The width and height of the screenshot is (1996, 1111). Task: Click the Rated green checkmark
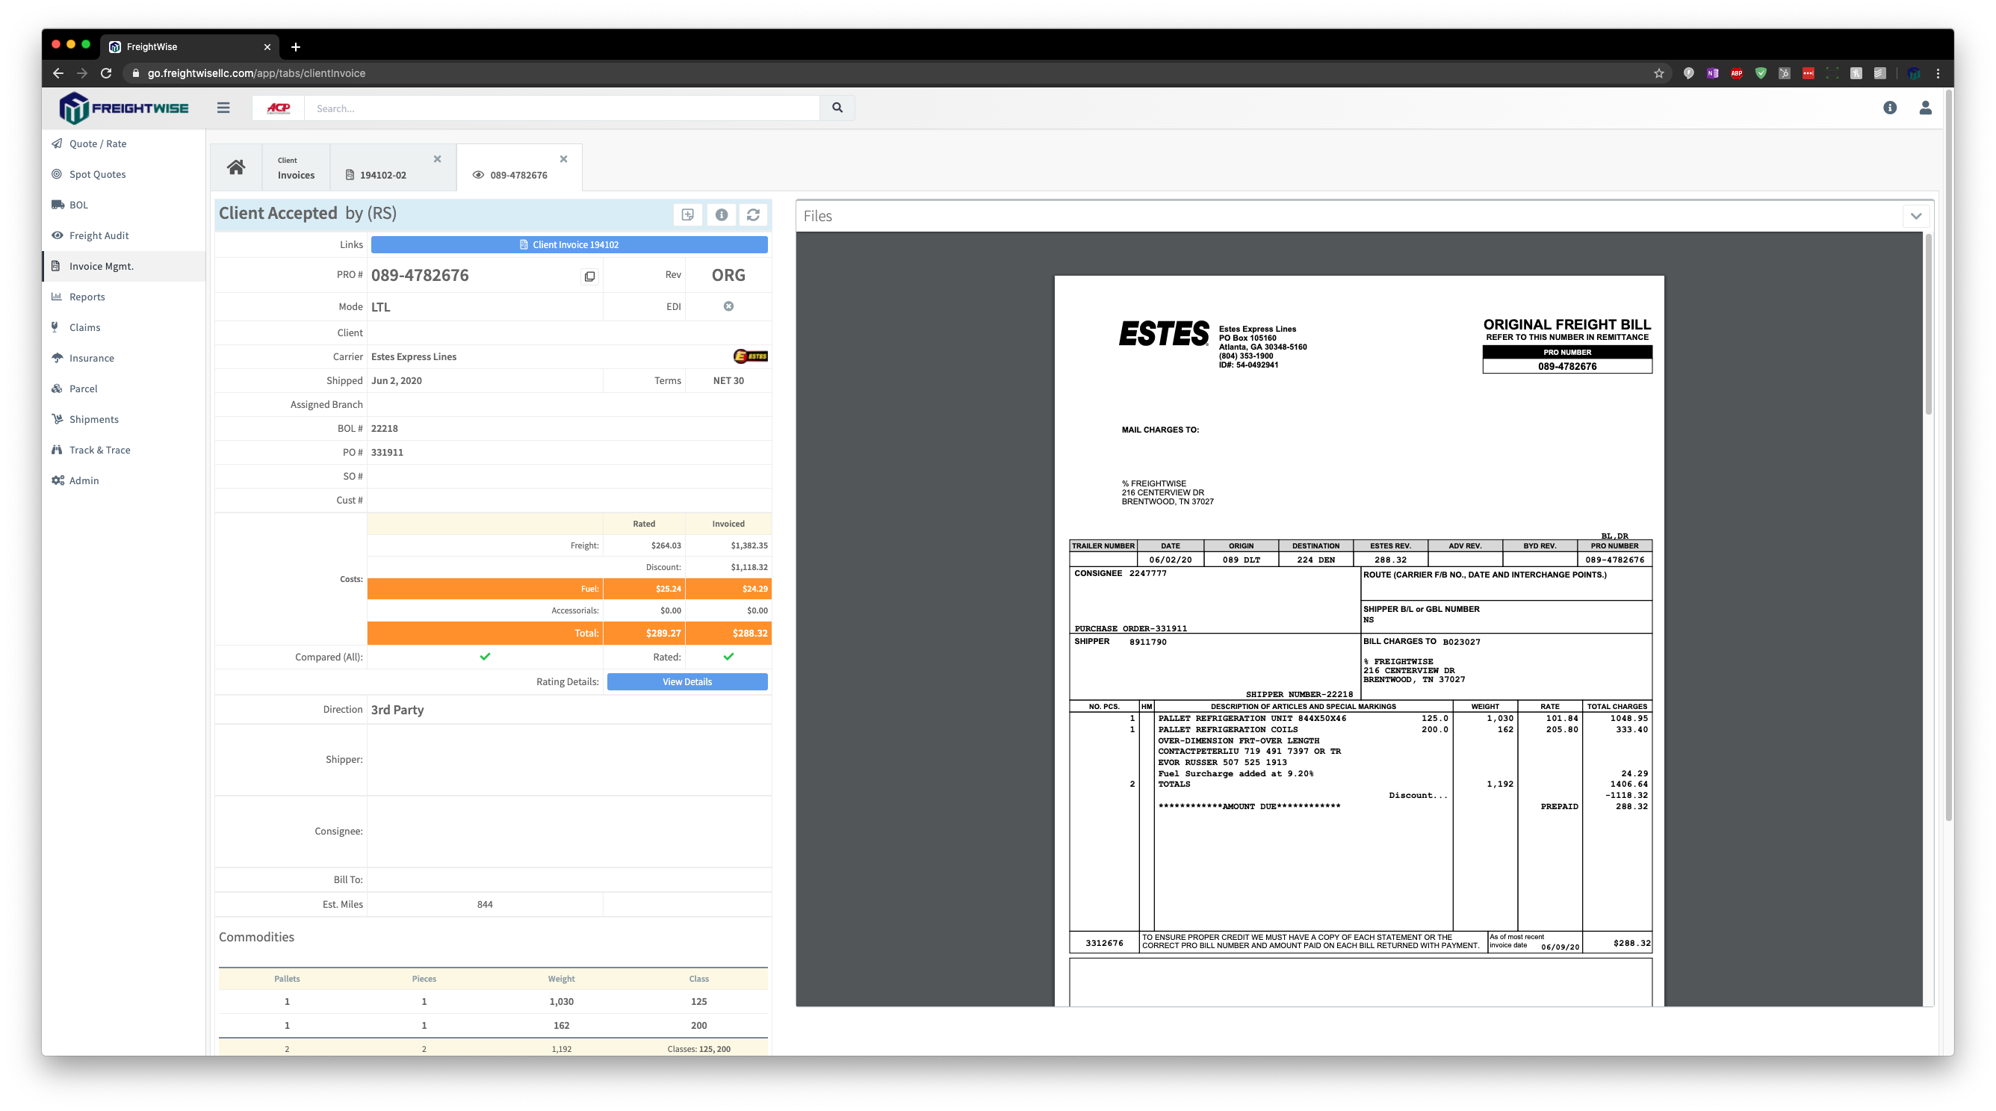coord(728,656)
